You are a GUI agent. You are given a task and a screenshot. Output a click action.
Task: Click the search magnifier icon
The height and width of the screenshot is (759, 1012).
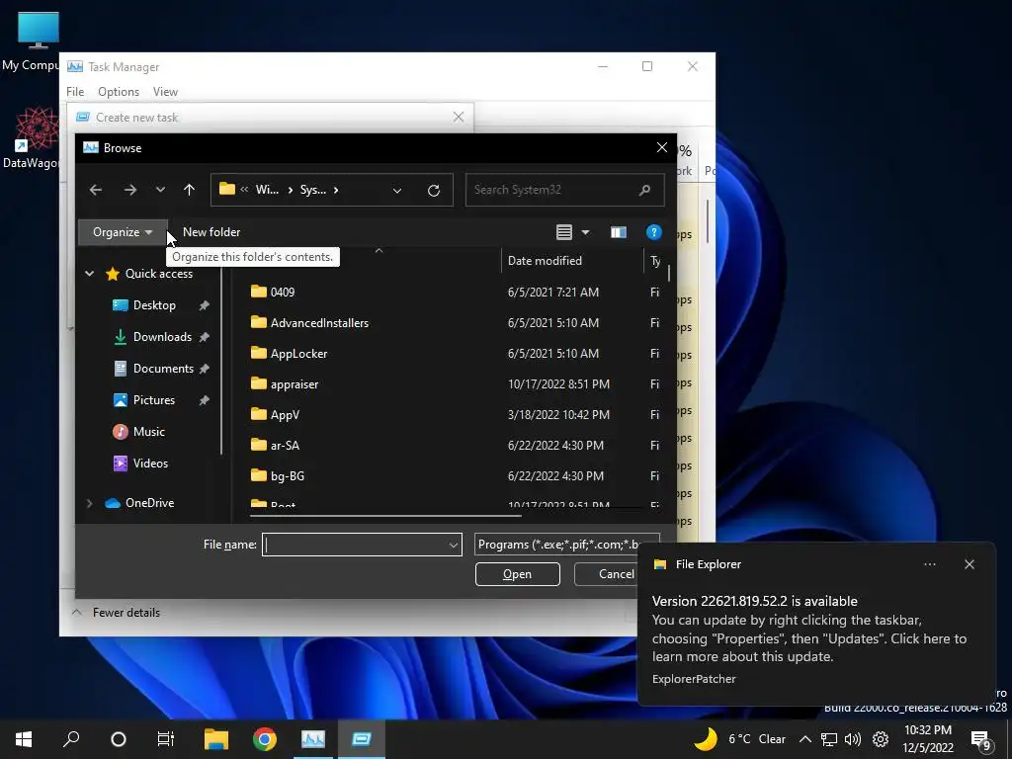point(644,190)
